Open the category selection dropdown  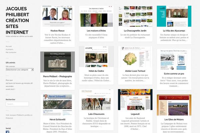(x=20, y=69)
